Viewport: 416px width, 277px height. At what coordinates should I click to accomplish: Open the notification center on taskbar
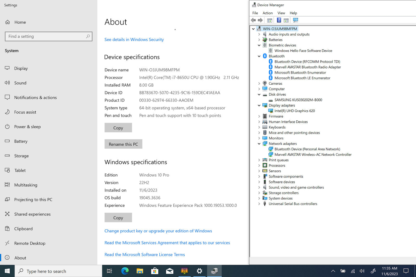point(406,271)
